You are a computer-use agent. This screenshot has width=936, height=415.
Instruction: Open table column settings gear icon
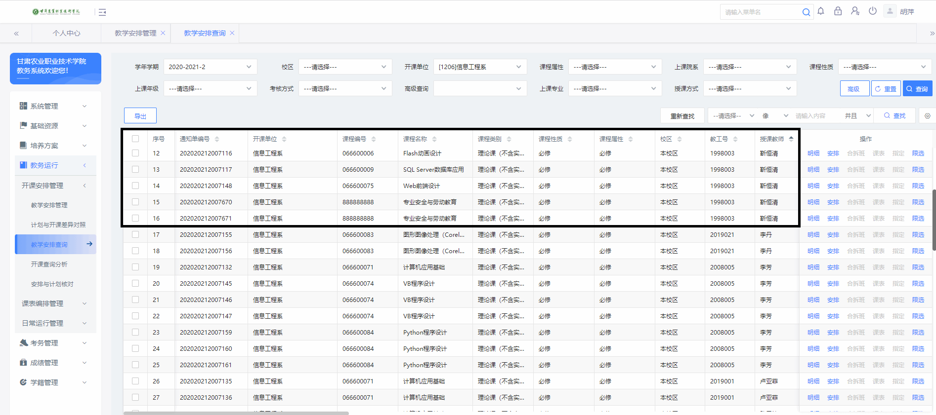pos(927,116)
